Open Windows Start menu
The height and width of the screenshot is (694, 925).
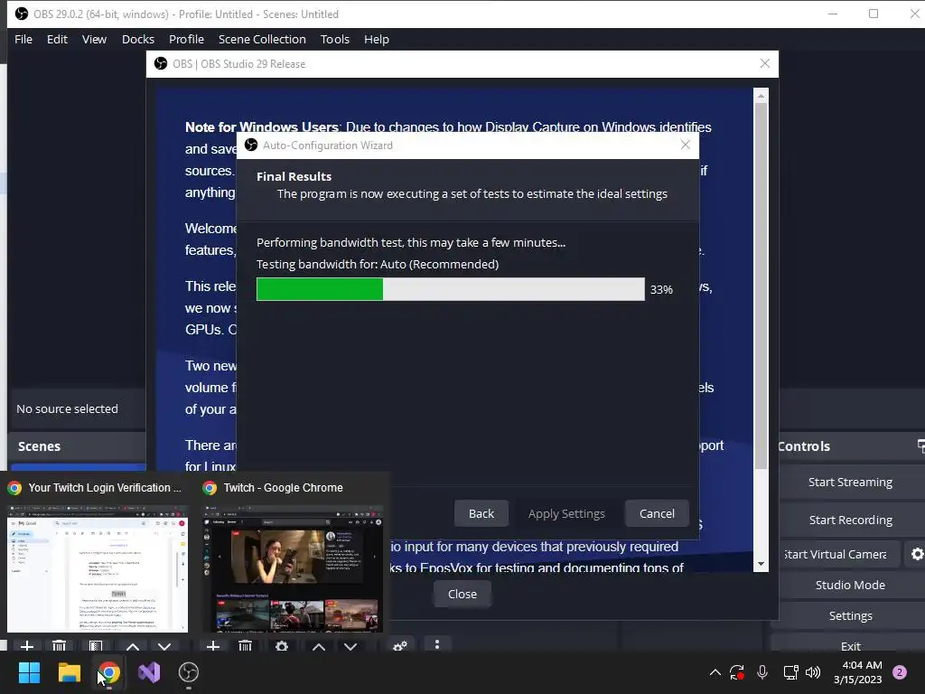[29, 672]
